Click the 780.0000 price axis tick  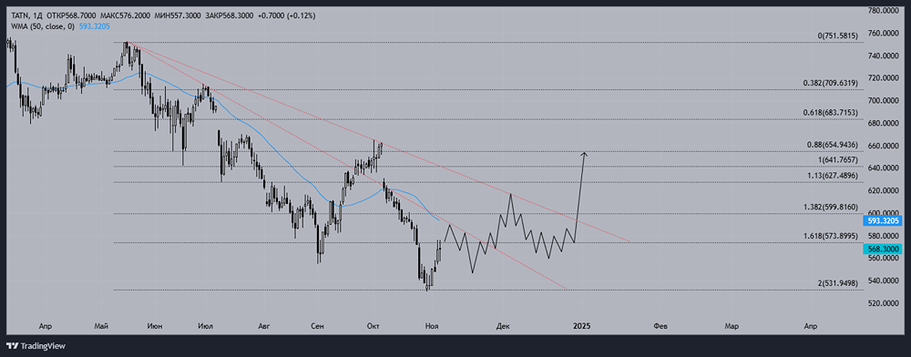pos(884,10)
